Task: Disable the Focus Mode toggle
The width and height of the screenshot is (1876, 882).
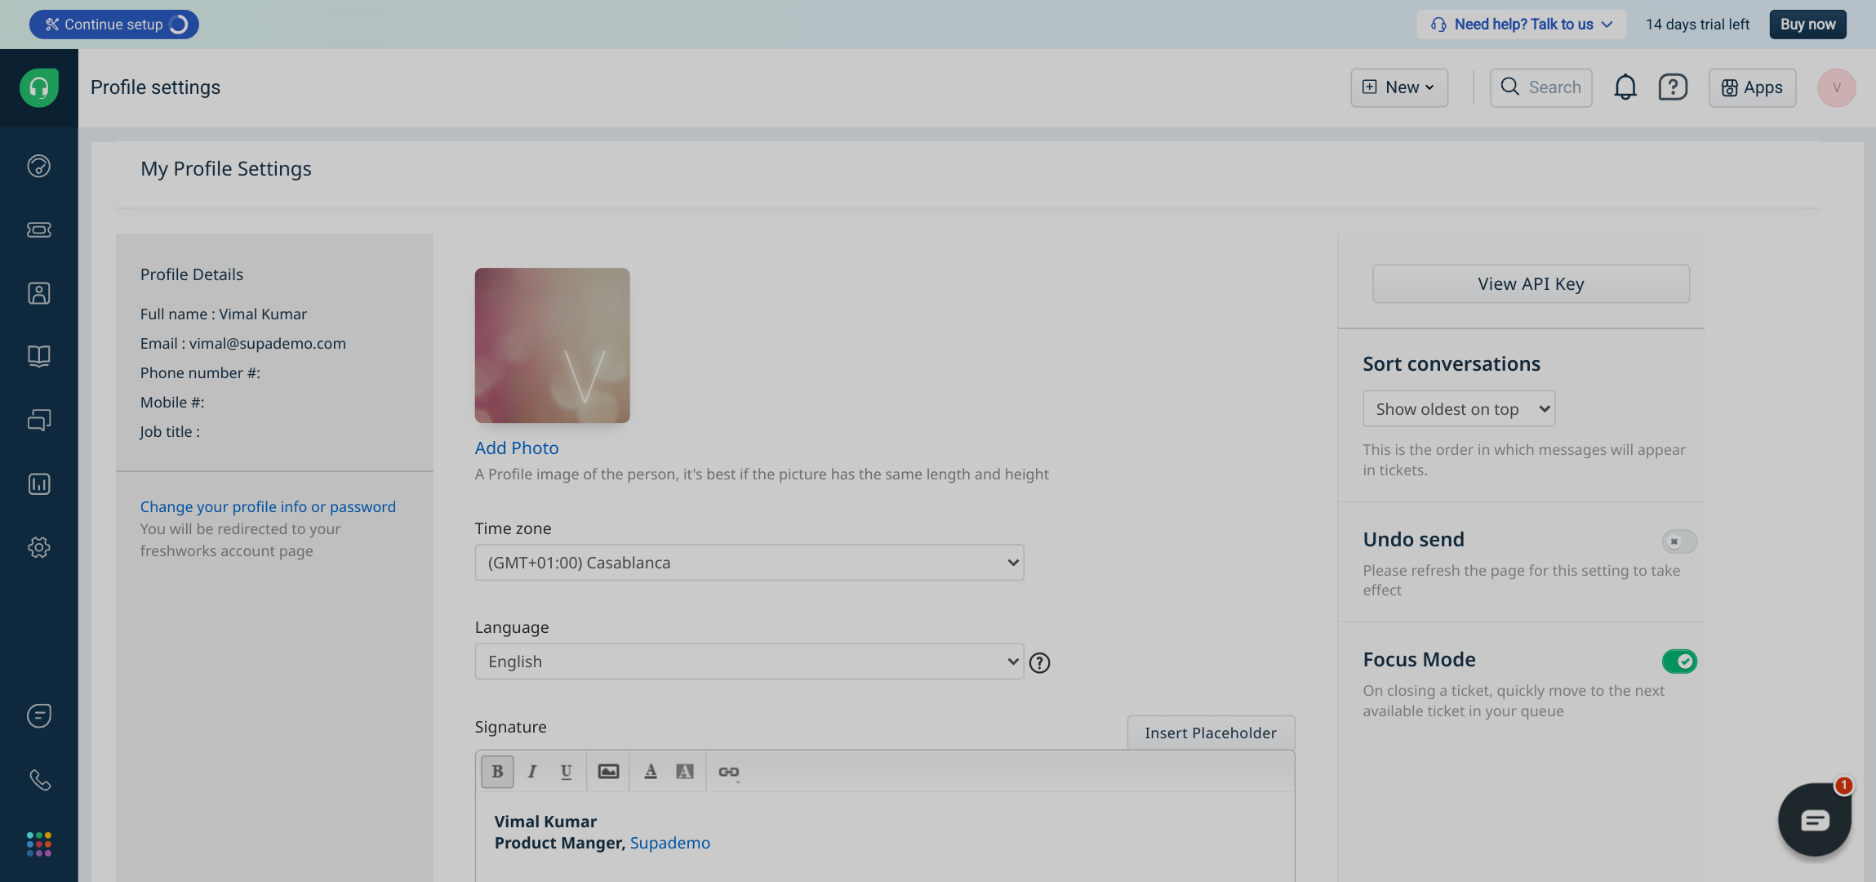Action: (1679, 661)
